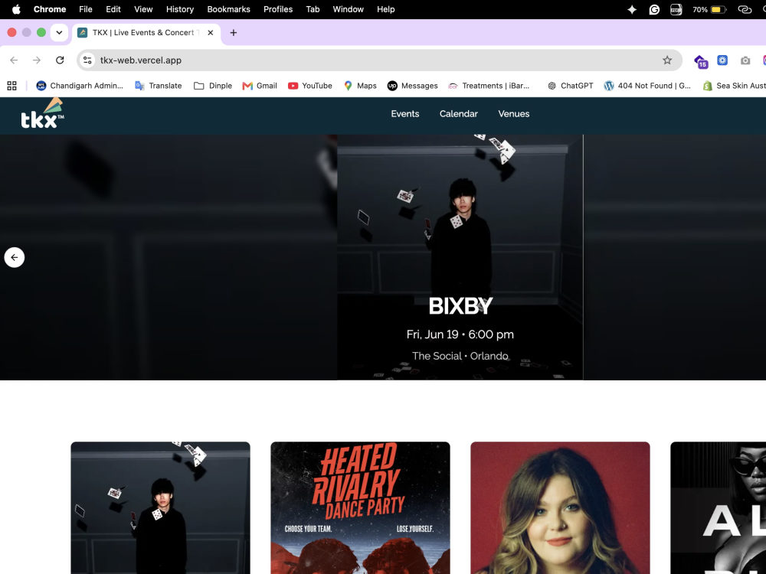The height and width of the screenshot is (574, 766).
Task: Open the extension with the 15 badge
Action: pos(701,61)
